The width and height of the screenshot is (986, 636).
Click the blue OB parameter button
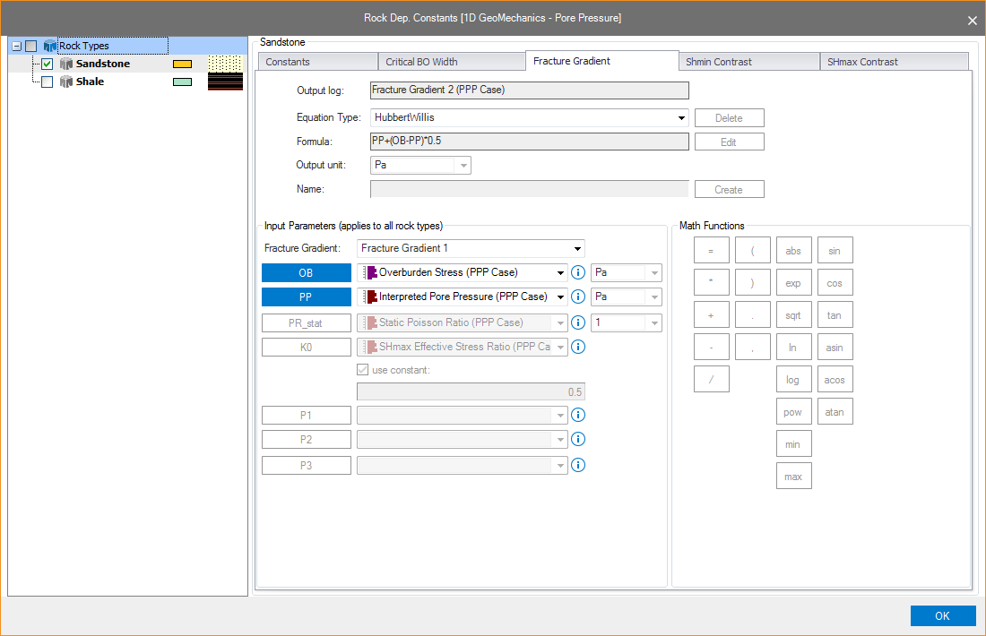point(306,273)
